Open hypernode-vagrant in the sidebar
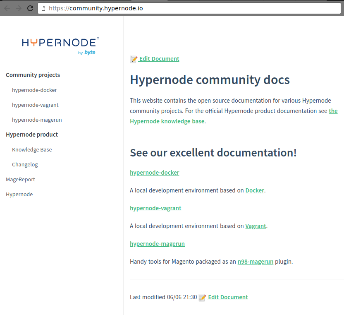344x315 pixels. coord(35,105)
